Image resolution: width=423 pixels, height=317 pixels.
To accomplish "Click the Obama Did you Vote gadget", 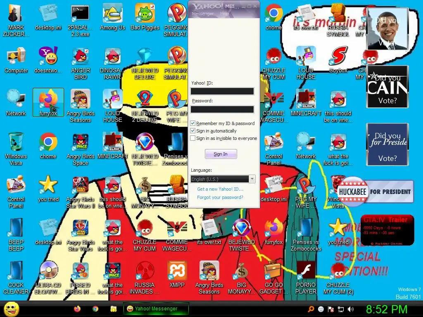I will (x=387, y=28).
